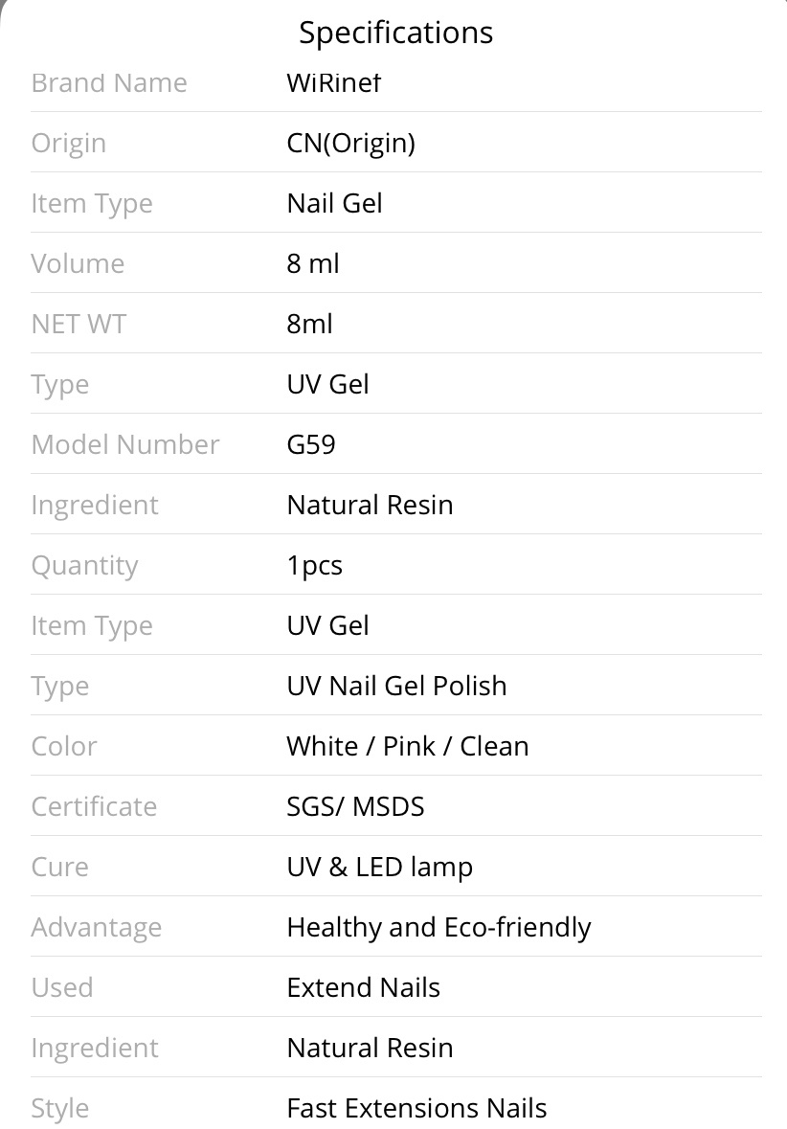Click the Model Number label
787x1129 pixels.
(125, 445)
